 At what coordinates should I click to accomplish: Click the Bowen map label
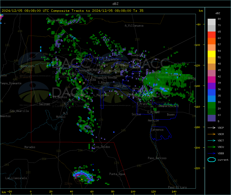click(171, 115)
